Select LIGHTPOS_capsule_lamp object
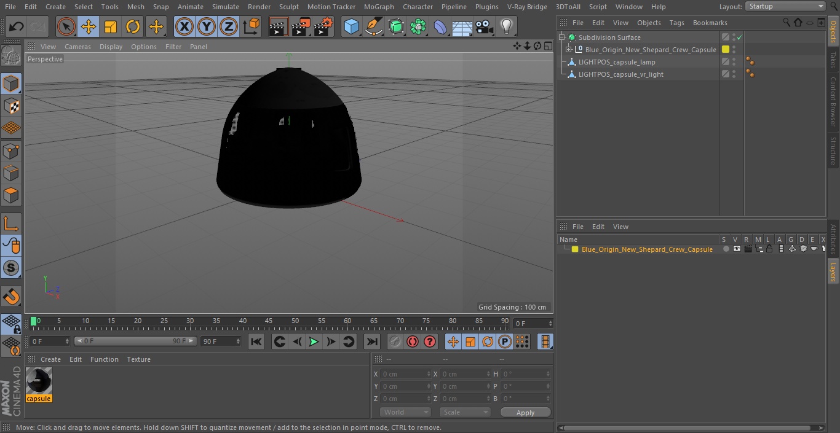840x433 pixels. click(617, 62)
